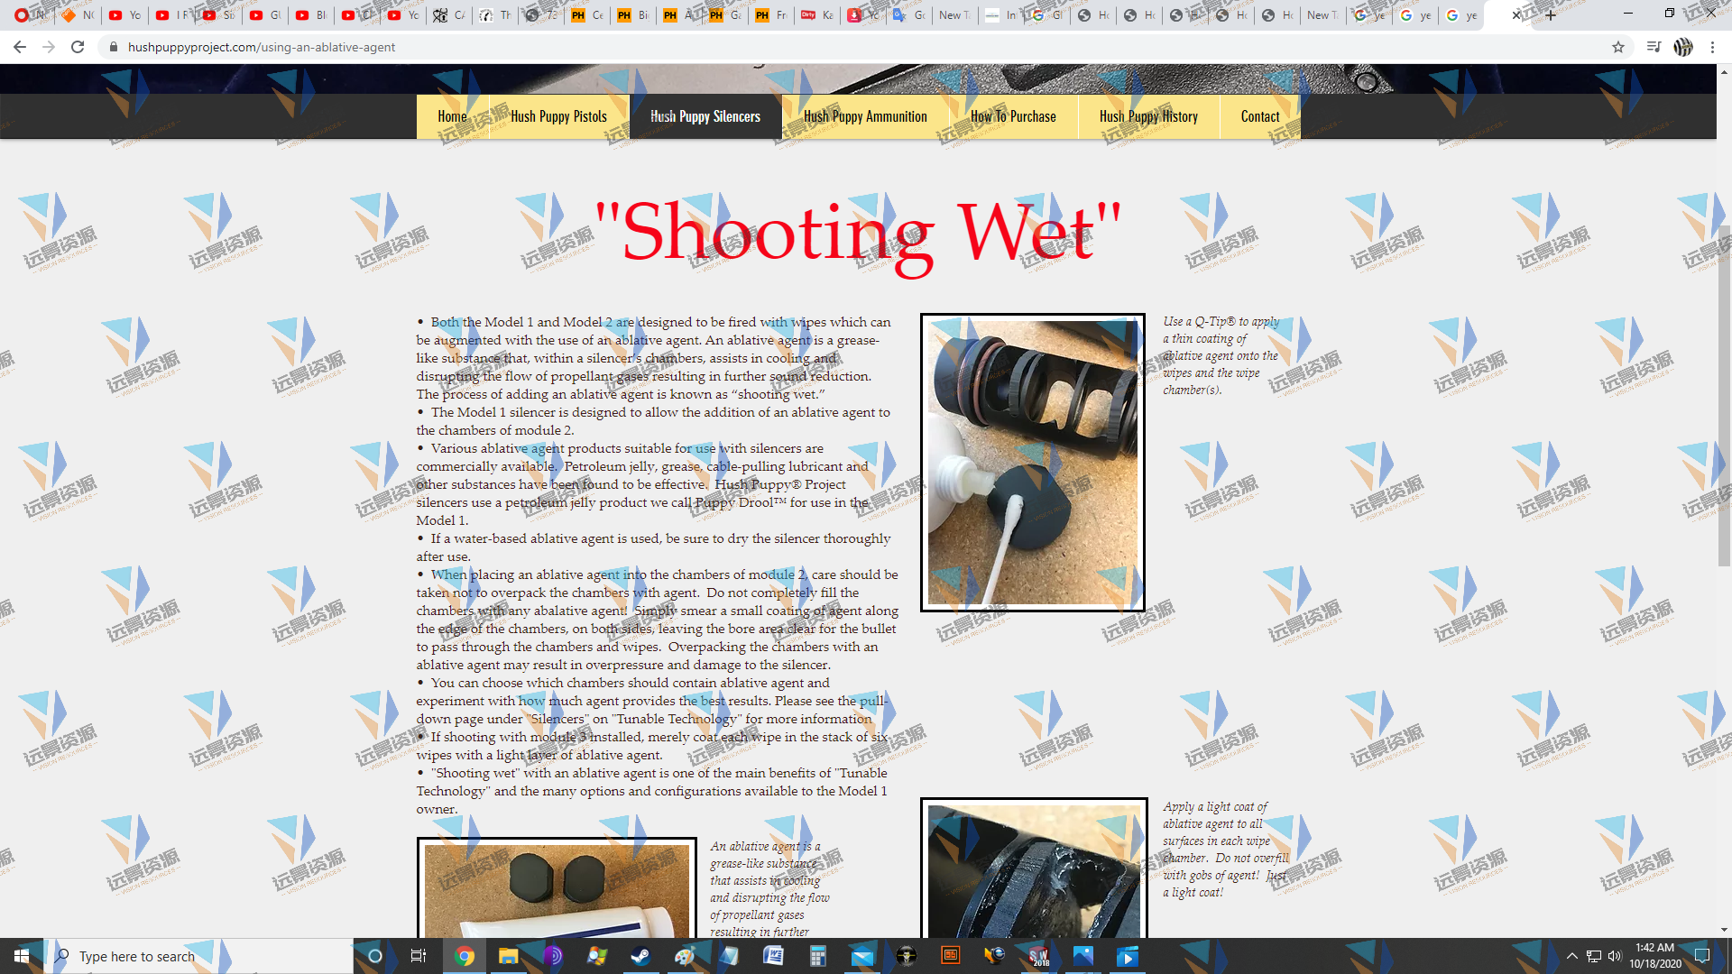Go to Hush Puppy Ammunition page
1732x974 pixels.
coord(865,116)
